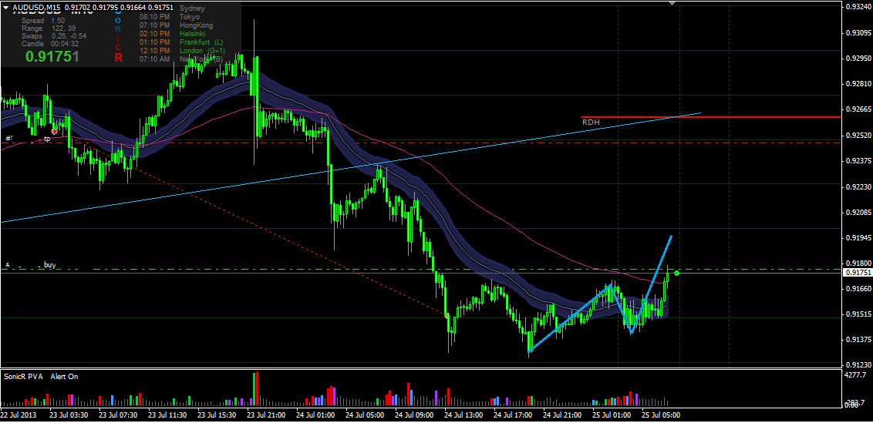Viewport: 873px width, 423px height.
Task: Select the green dot marker near current price
Action: 676,273
